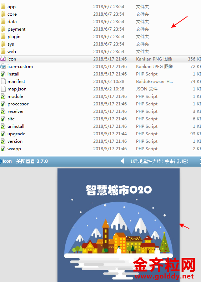Click the site PHP file icon
The width and height of the screenshot is (201, 282).
point(3,119)
